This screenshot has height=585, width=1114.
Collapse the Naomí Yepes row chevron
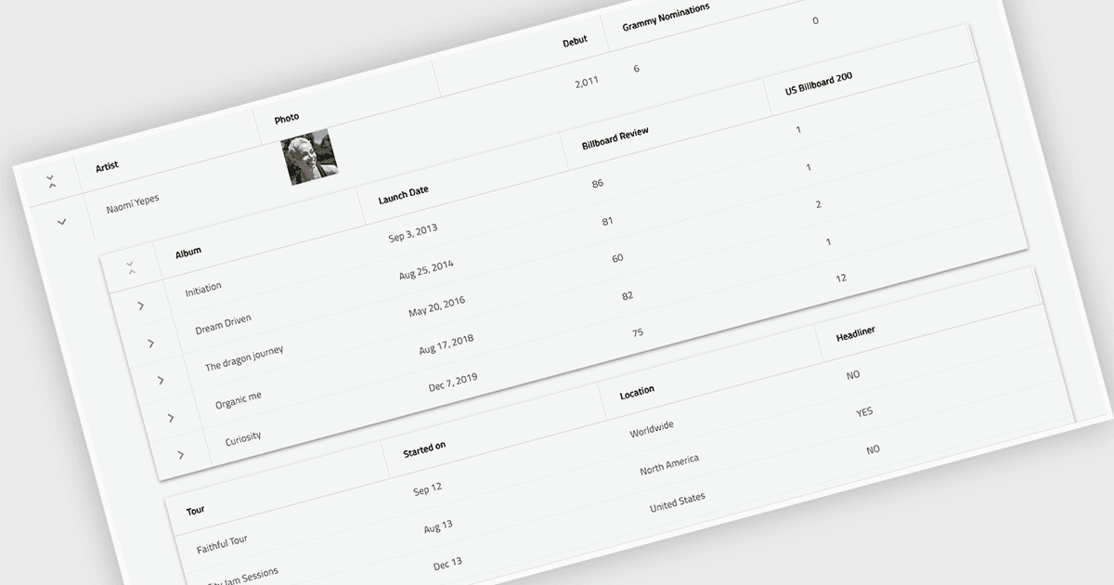point(62,222)
